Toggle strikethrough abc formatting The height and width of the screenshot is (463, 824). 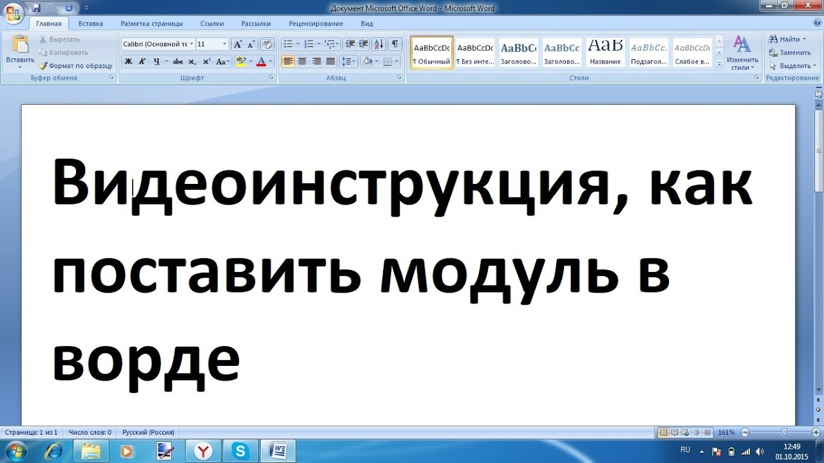(x=178, y=62)
